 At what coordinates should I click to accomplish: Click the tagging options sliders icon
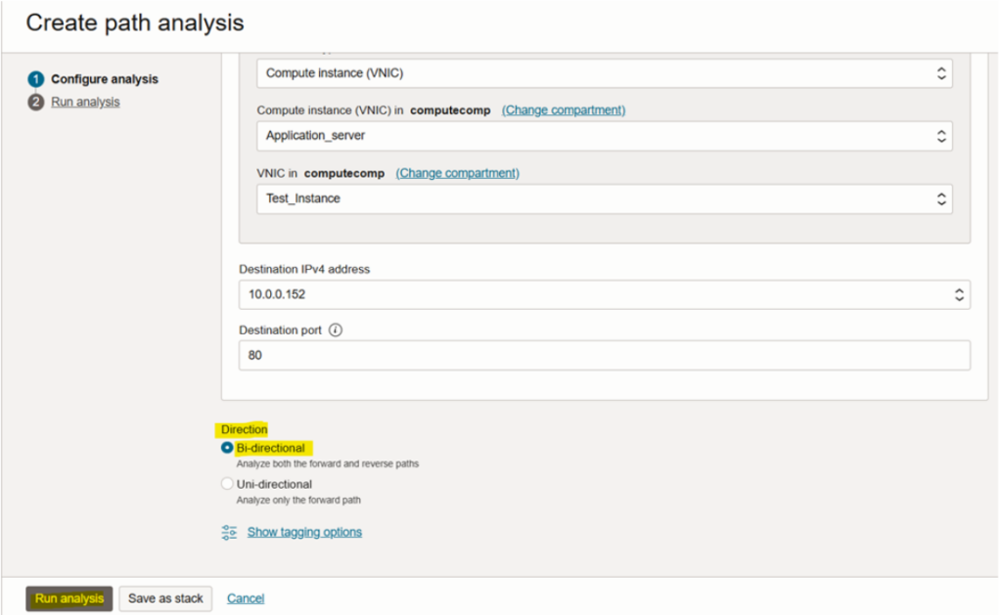(x=229, y=532)
